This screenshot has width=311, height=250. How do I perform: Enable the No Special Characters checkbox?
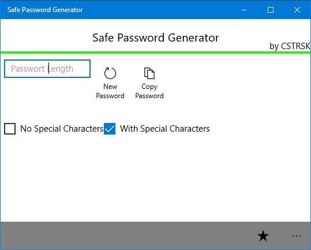(10, 129)
